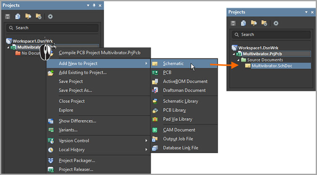This screenshot has width=317, height=175.
Task: Open left Projects panel options dropdown arrow
Action: pos(88,5)
